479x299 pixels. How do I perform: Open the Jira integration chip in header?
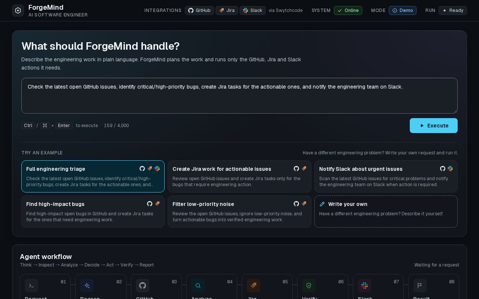tap(227, 10)
